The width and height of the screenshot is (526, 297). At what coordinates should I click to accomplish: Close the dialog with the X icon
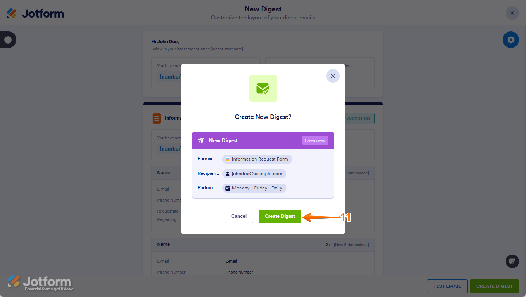pos(333,76)
